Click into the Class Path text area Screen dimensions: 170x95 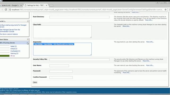coord(62,32)
